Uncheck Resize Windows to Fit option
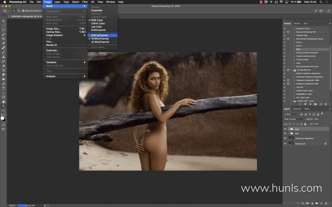Image resolution: width=332 pixels, height=207 pixels. 23,11
